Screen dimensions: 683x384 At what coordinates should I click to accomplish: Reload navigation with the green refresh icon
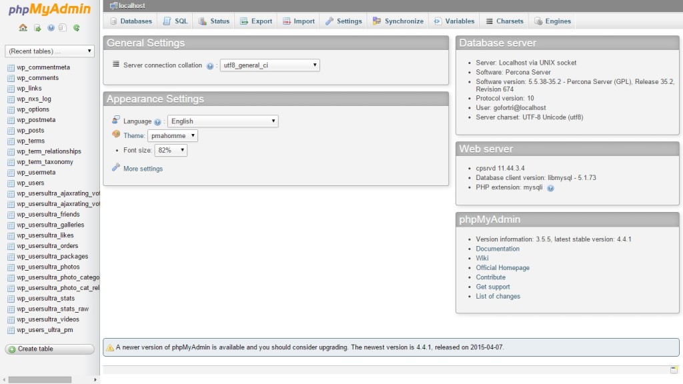pyautogui.click(x=76, y=28)
